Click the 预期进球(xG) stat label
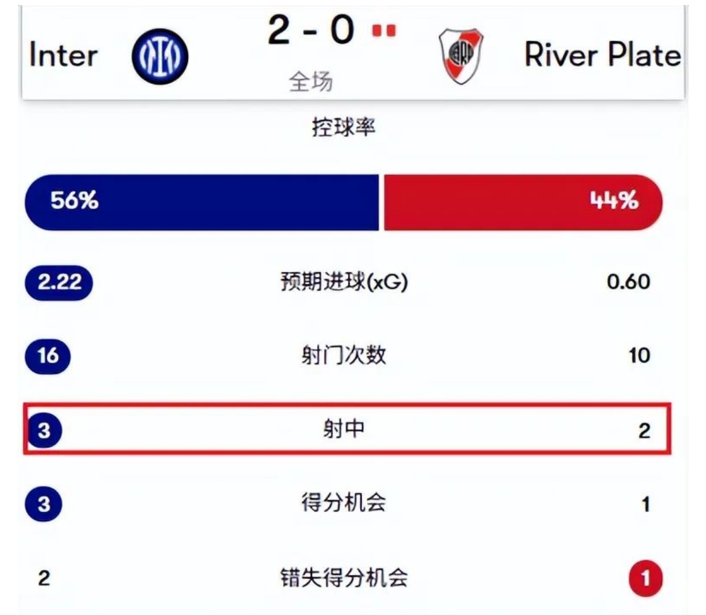The height and width of the screenshot is (615, 706). pyautogui.click(x=344, y=283)
